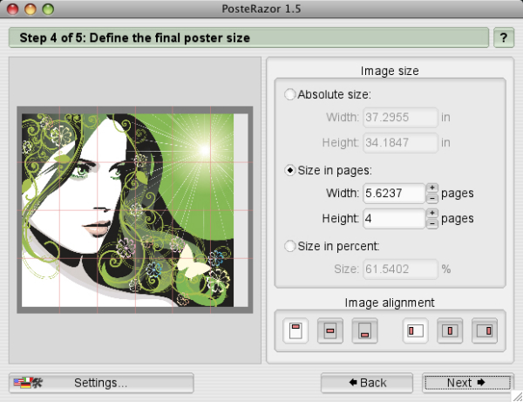Decrease pages Height with minus stepper
This screenshot has width=523, height=402.
tap(432, 223)
